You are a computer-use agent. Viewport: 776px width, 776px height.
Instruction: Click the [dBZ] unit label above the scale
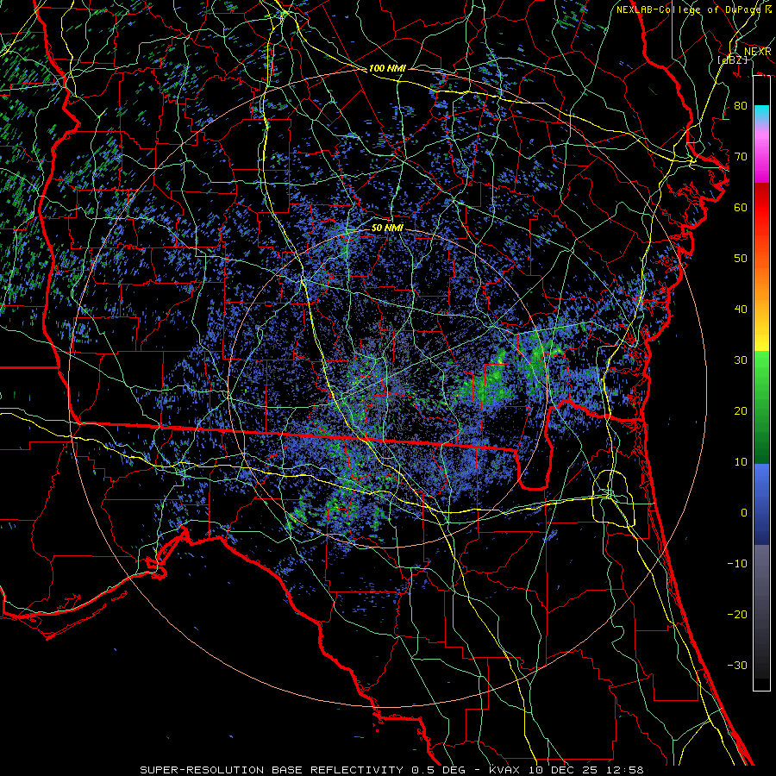coord(732,59)
